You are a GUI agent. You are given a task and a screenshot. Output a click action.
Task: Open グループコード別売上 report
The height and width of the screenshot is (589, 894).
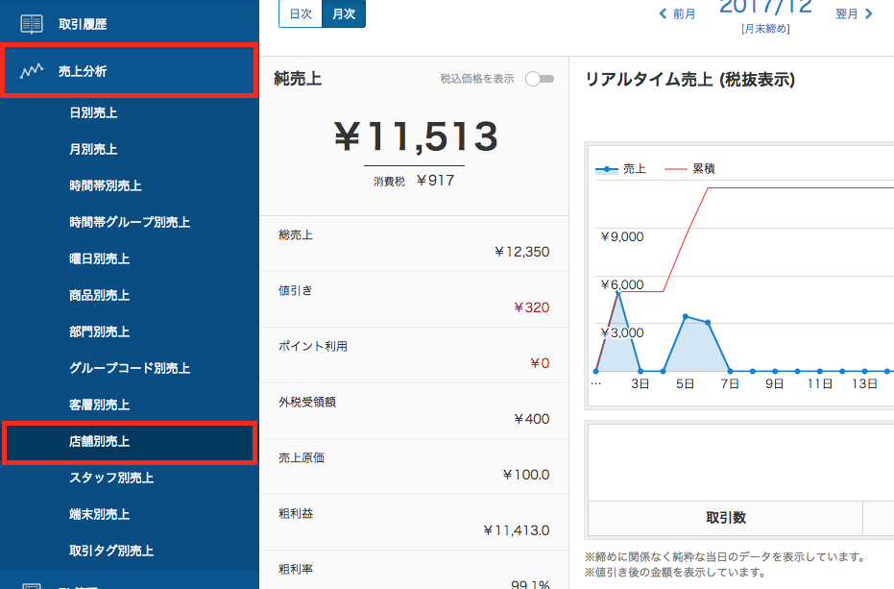[130, 369]
